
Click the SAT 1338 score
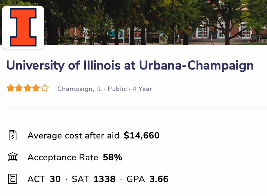94,179
